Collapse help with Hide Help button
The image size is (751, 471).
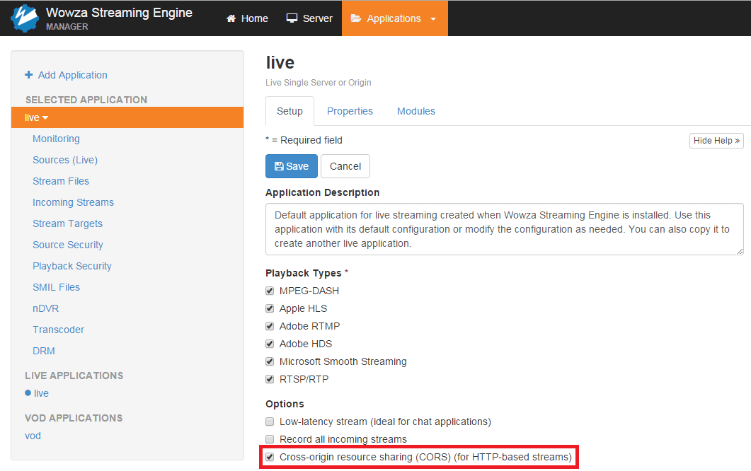[x=716, y=141]
